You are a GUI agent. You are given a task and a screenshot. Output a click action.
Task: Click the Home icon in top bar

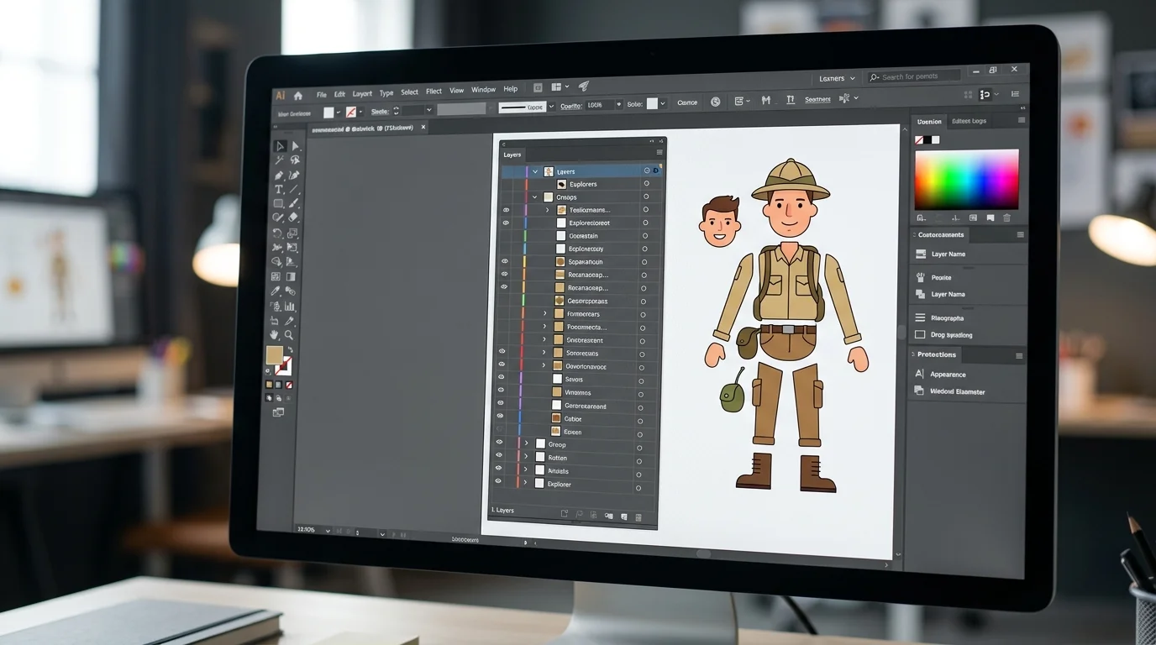pos(297,96)
